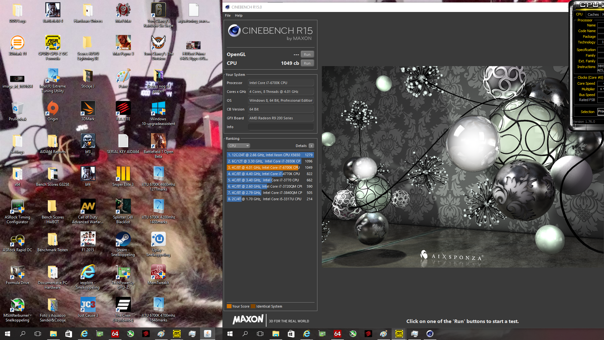Open the CPU-Z Selection processor dropdown

coord(601,111)
